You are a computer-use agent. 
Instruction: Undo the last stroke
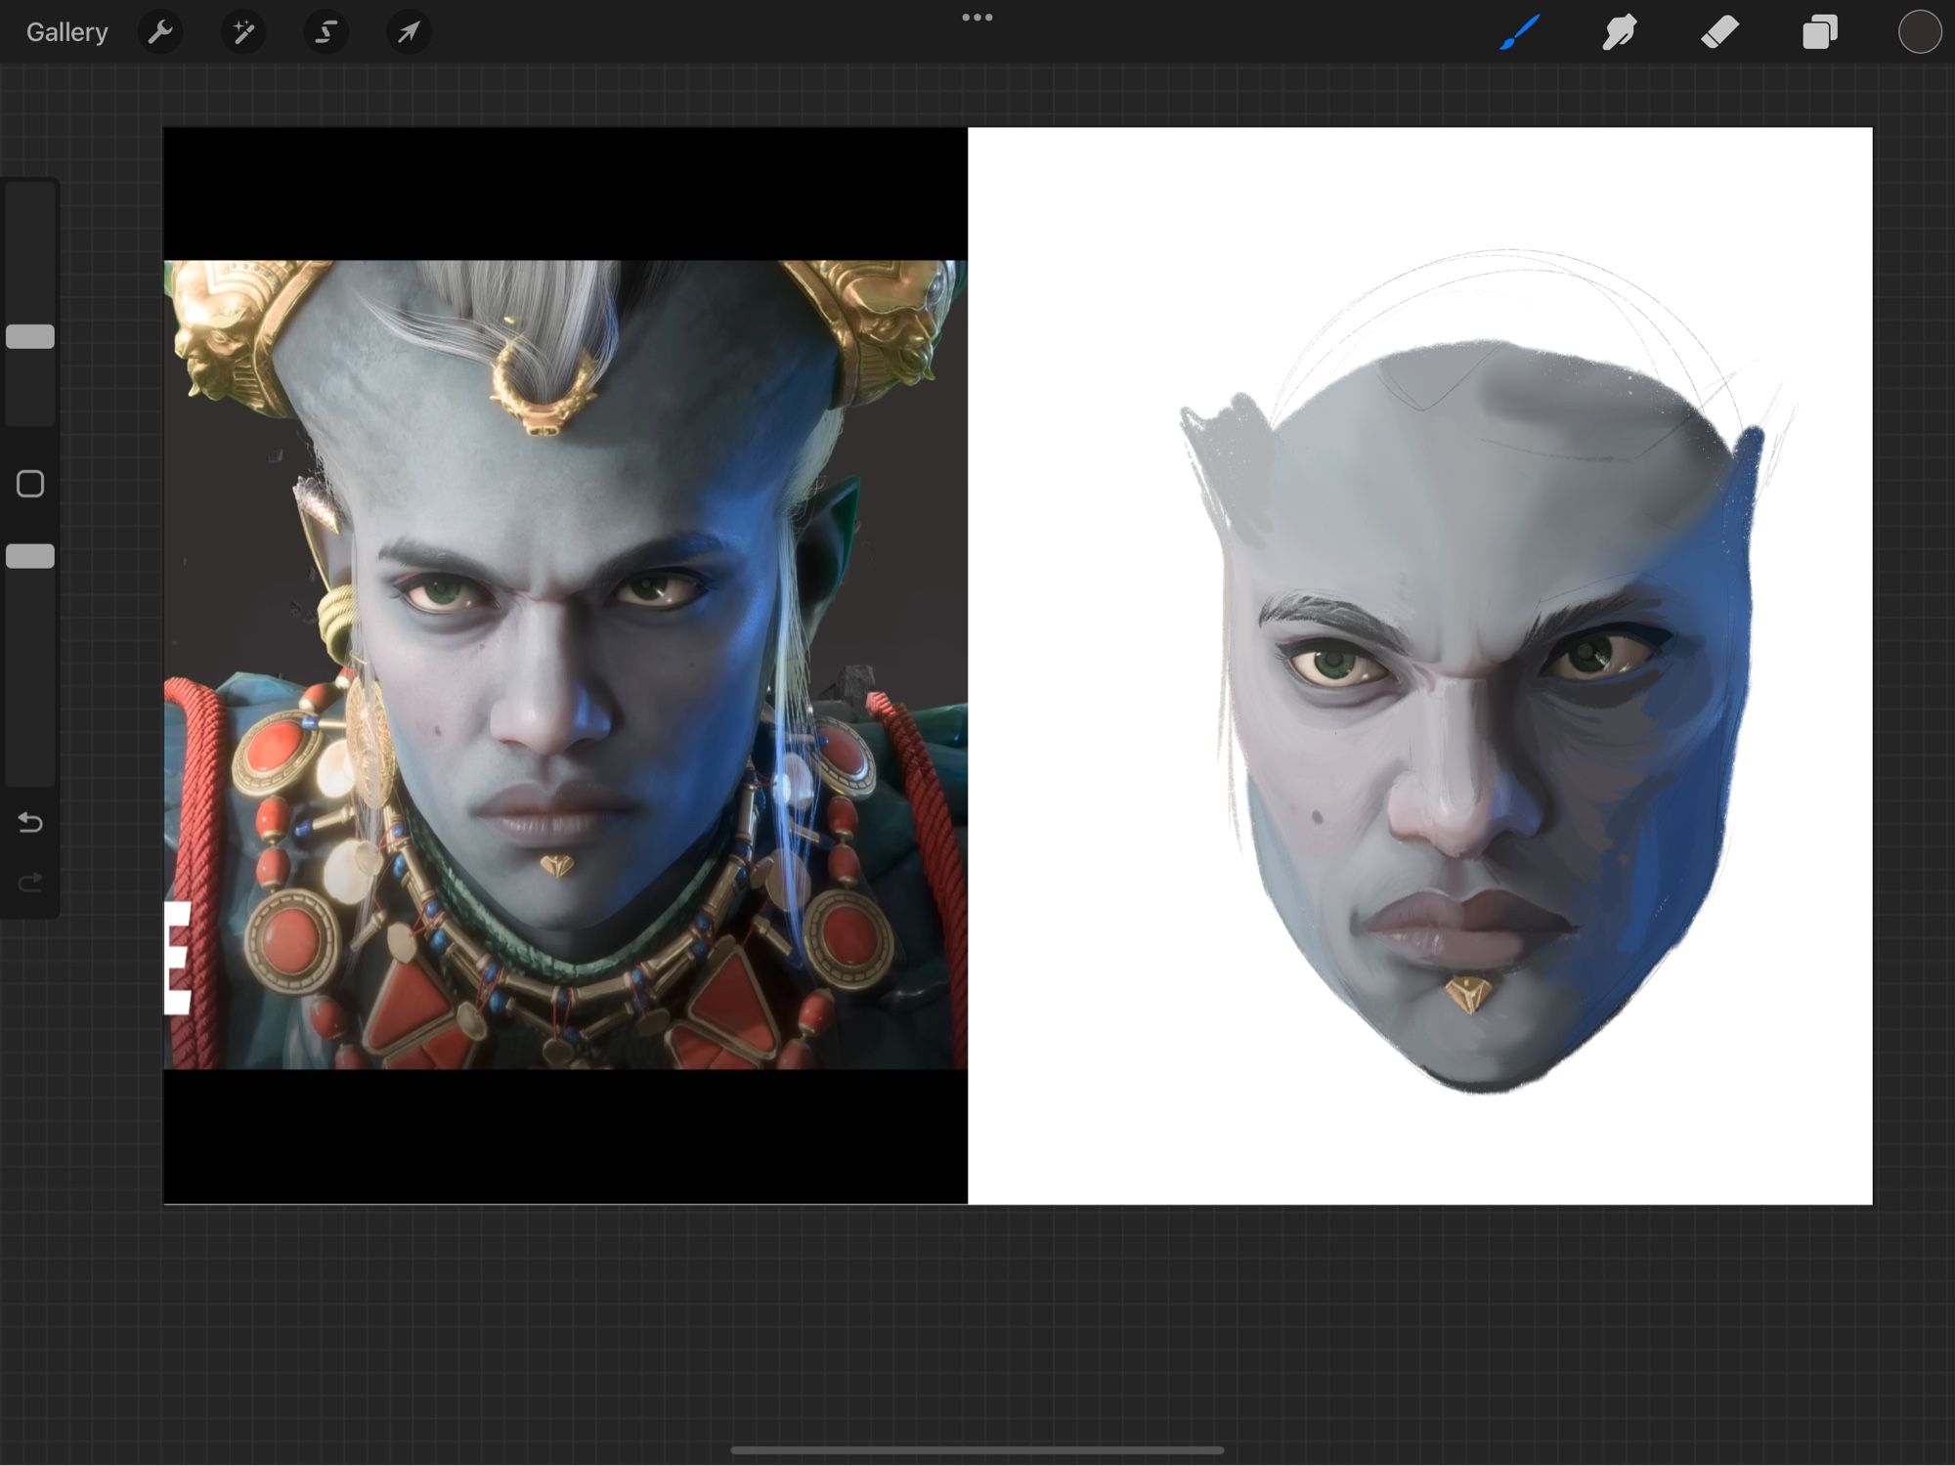pos(30,823)
